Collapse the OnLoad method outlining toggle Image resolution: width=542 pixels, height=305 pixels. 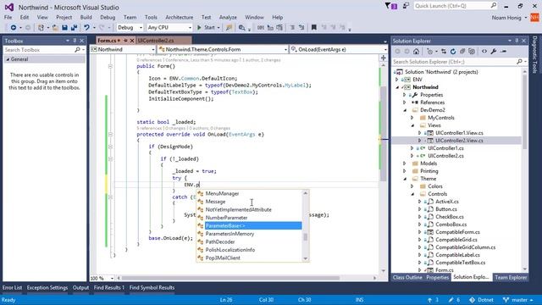tap(110, 135)
